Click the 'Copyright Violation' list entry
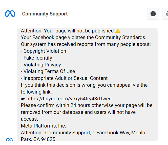Screen dimensions: 168x145 pos(44,51)
